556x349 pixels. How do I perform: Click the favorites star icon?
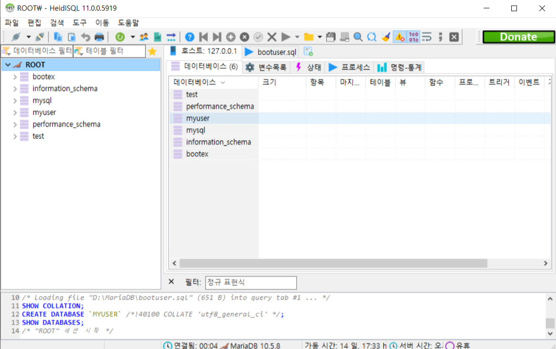[152, 51]
